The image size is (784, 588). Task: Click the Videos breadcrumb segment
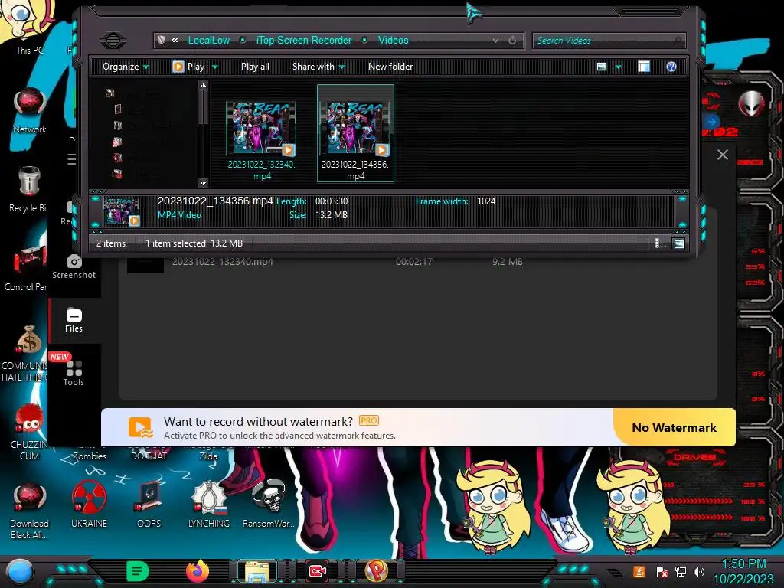pos(393,41)
